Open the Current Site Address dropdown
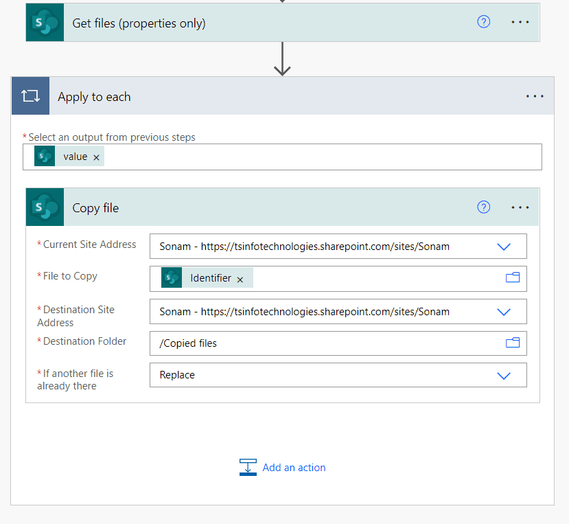Image resolution: width=569 pixels, height=524 pixels. (x=504, y=246)
